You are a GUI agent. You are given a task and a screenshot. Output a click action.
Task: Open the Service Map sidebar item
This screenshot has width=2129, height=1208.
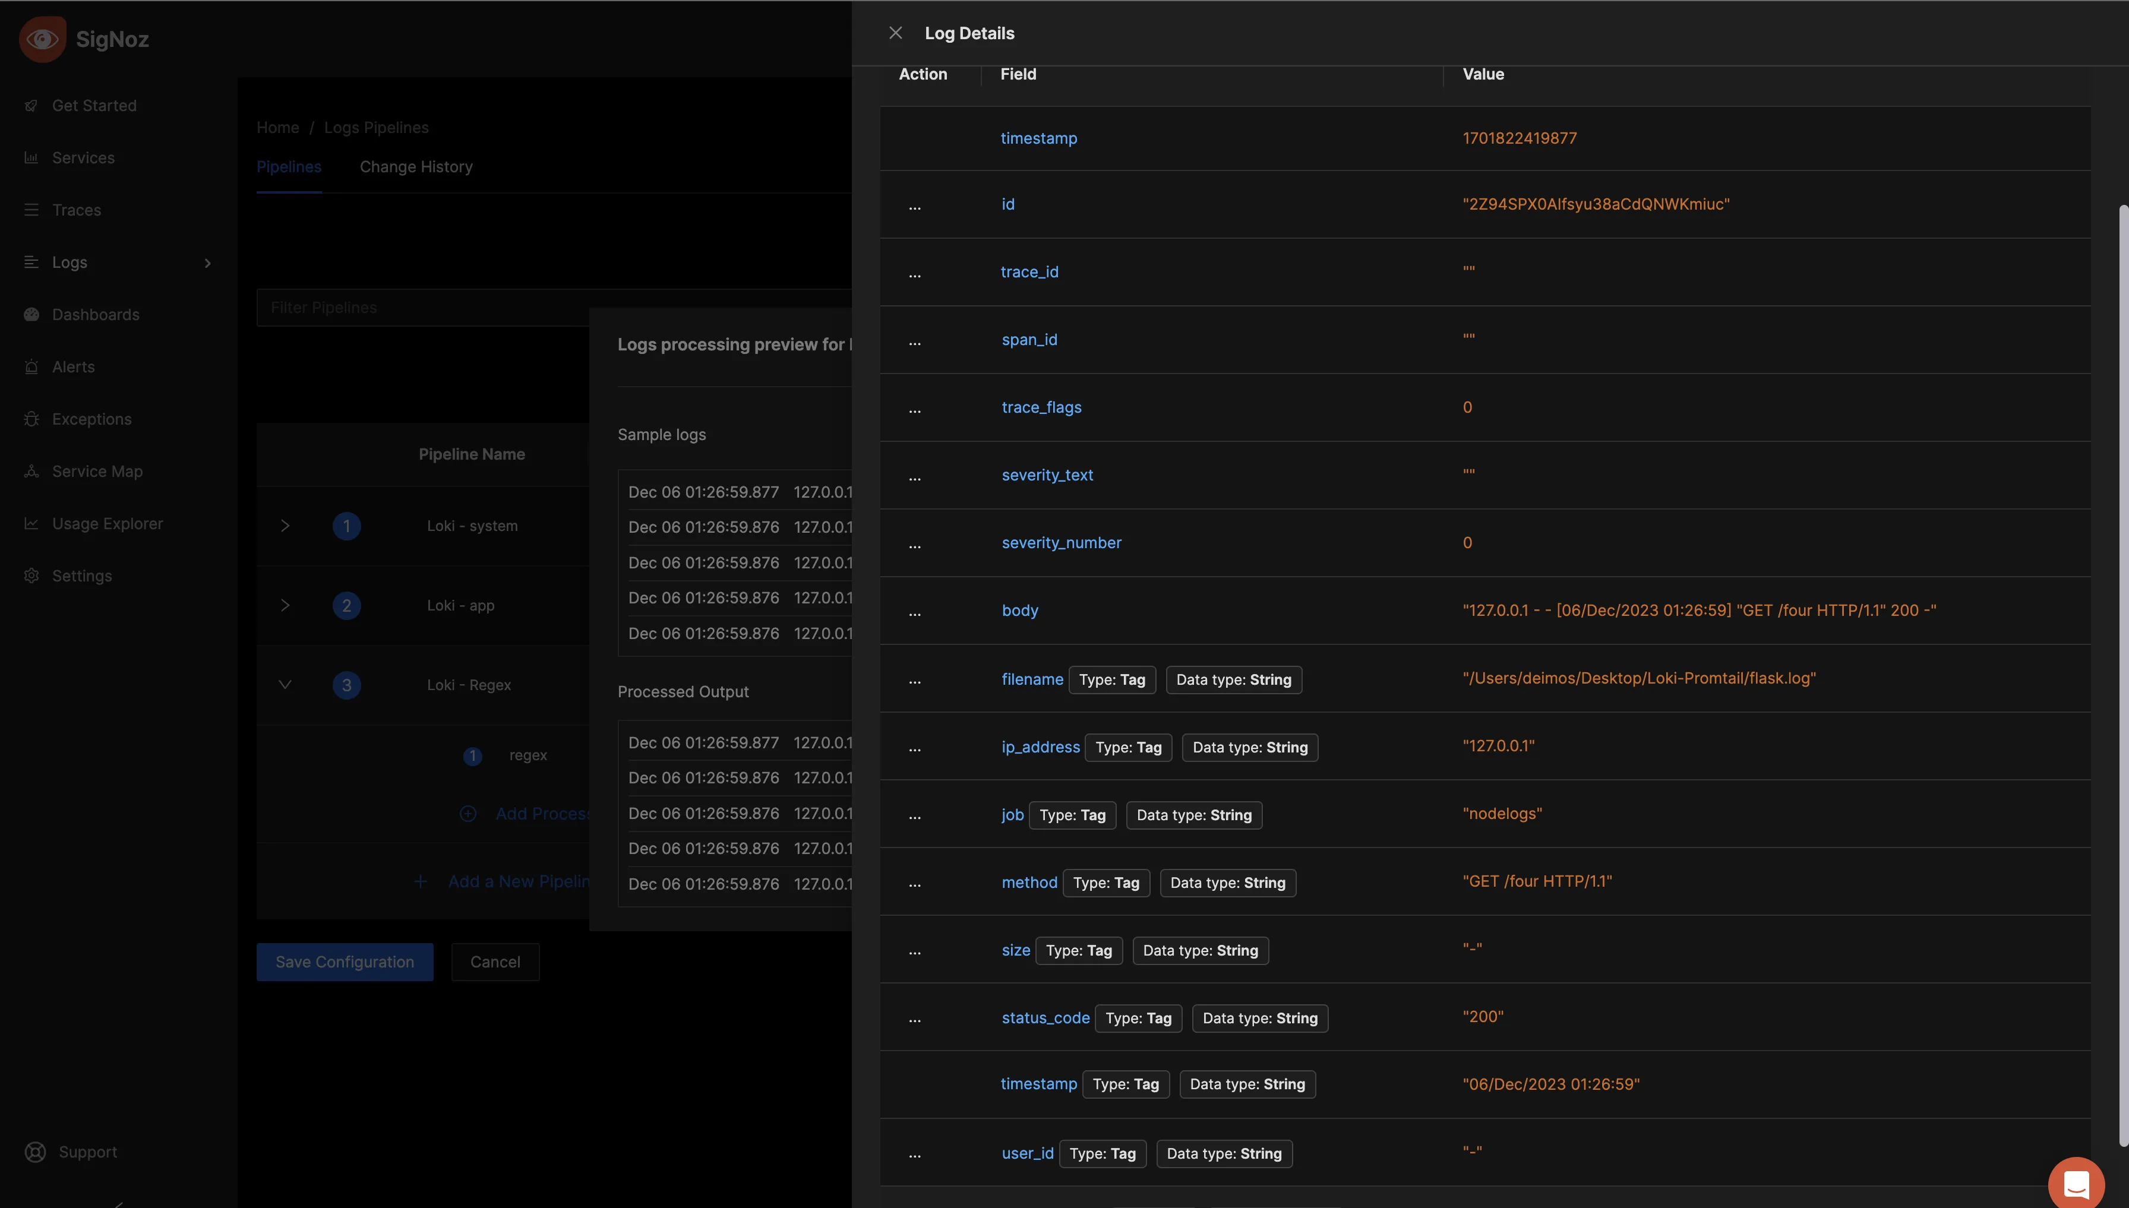pyautogui.click(x=97, y=471)
